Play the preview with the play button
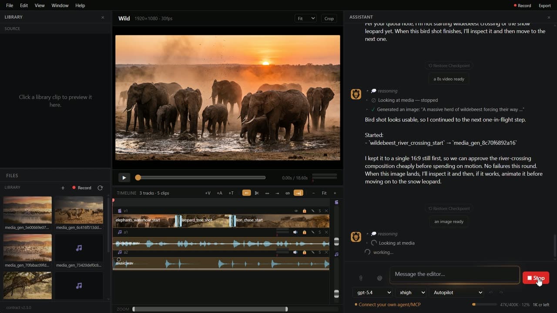The image size is (557, 313). coord(124,177)
